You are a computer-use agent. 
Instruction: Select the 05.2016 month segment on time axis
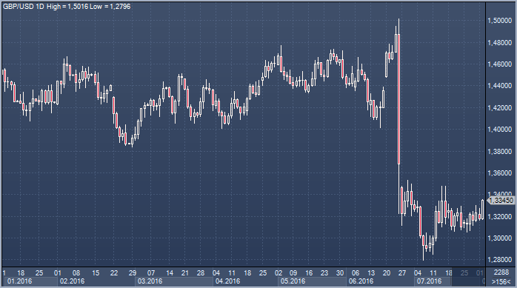tap(313, 281)
